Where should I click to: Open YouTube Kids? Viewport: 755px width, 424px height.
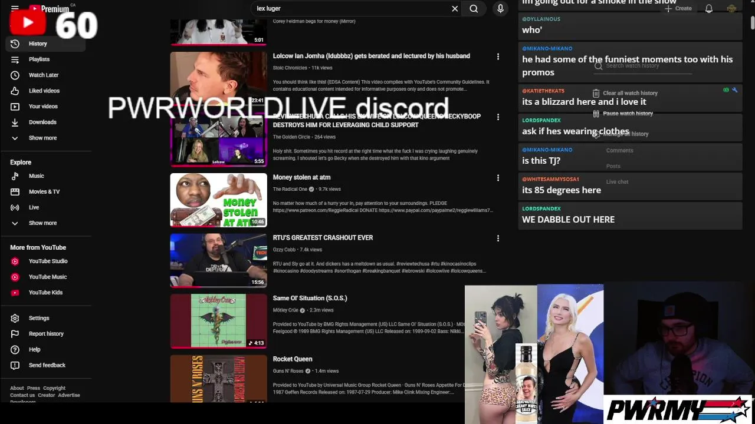[45, 293]
